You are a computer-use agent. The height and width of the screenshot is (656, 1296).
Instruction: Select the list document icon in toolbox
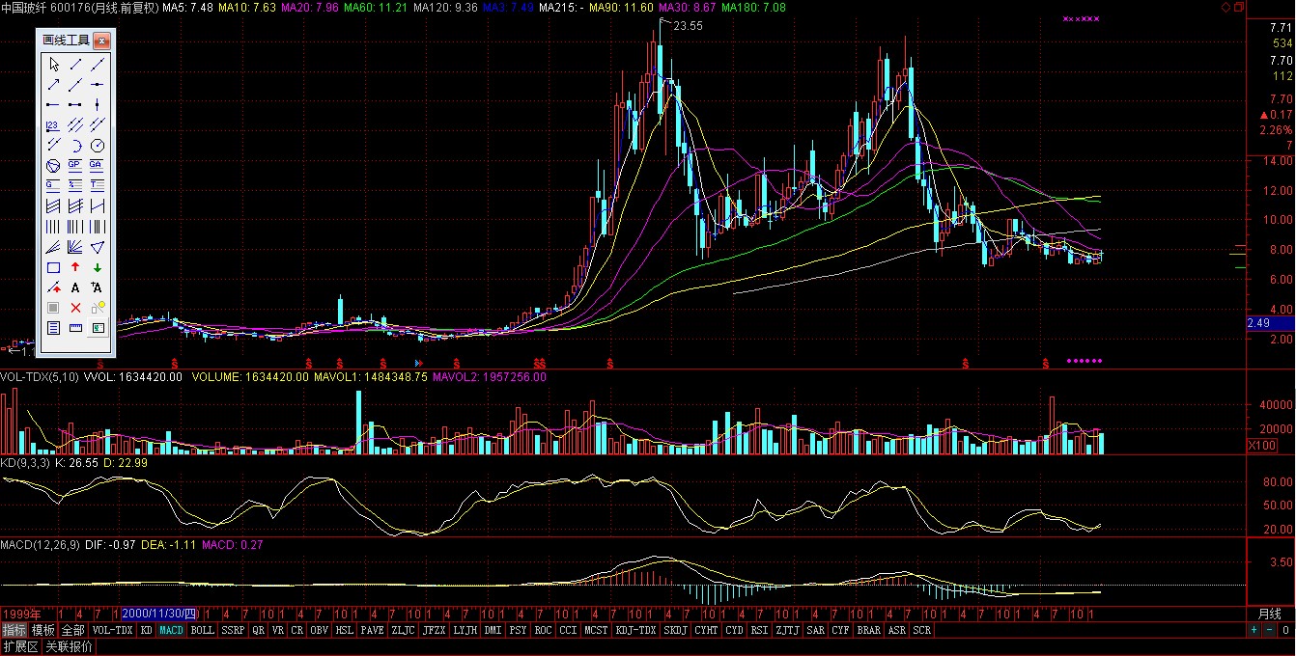53,328
